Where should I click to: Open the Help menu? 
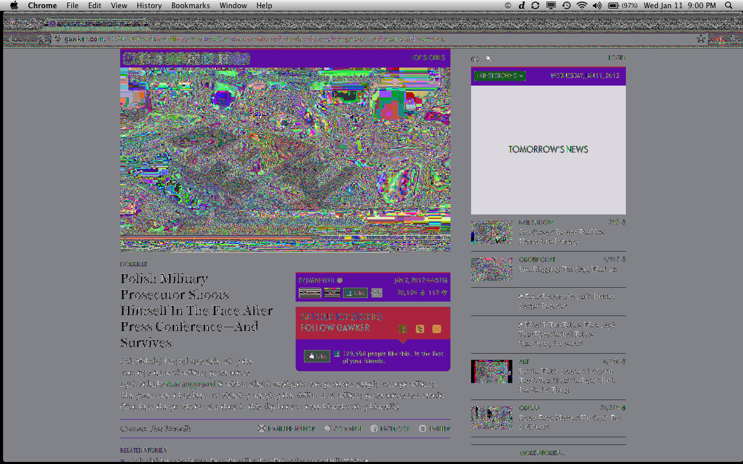[x=264, y=5]
